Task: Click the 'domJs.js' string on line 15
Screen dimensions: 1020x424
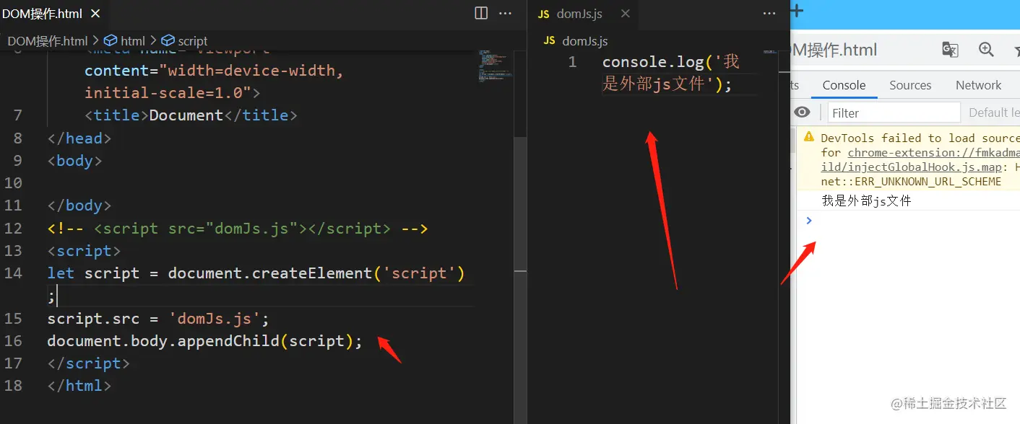Action: [x=214, y=318]
